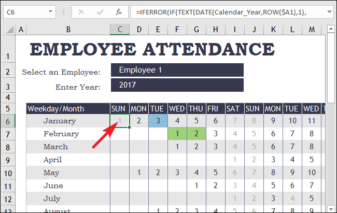The width and height of the screenshot is (337, 213).
Task: Click the vertical scrollbar down arrow
Action: click(x=331, y=208)
